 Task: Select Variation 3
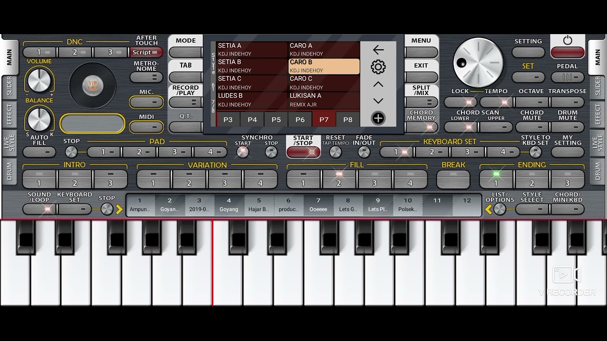point(225,179)
